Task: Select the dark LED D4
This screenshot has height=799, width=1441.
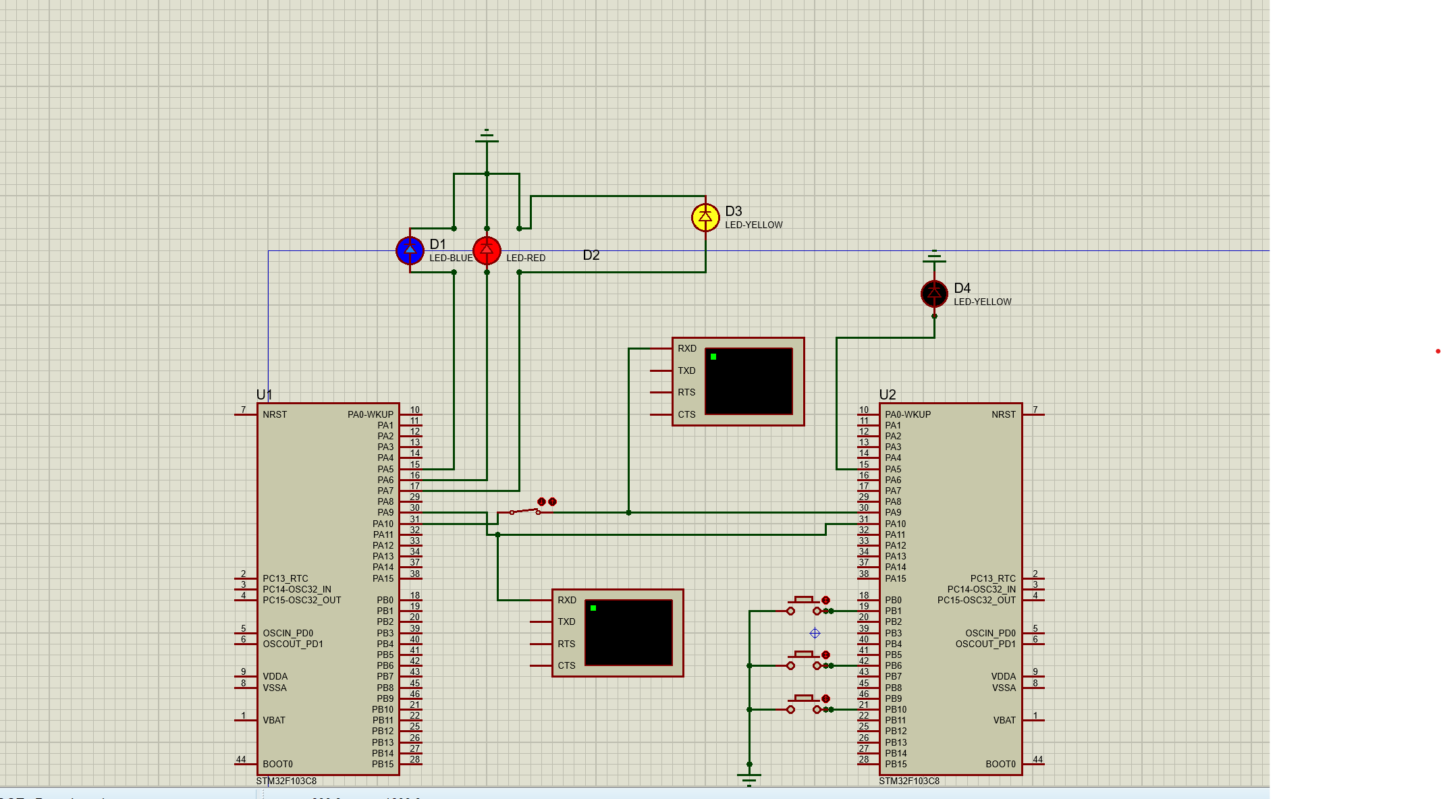Action: [934, 294]
